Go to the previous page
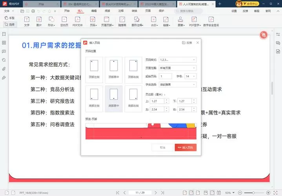 124,192
